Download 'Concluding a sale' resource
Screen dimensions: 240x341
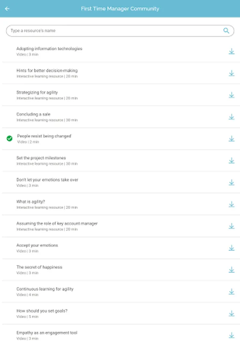pos(232,117)
